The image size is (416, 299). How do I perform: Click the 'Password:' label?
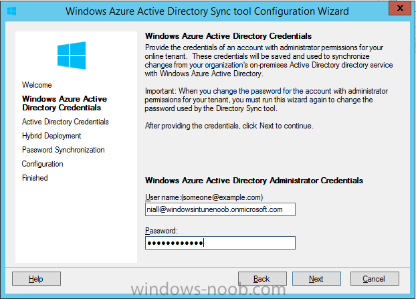point(161,231)
